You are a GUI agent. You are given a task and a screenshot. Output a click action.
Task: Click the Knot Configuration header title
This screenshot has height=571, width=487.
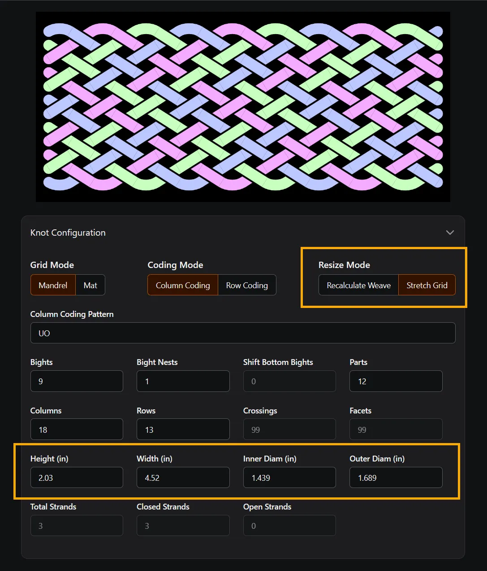coord(68,233)
